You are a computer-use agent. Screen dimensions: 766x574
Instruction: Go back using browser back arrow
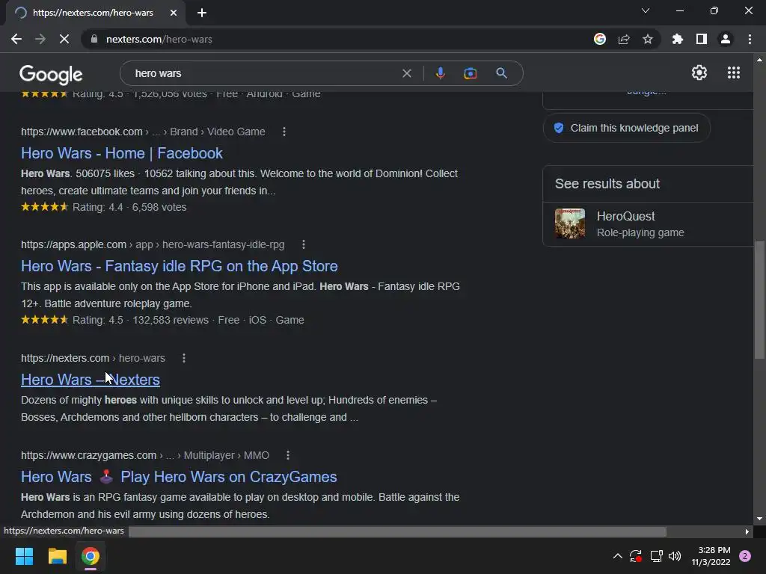[16, 39]
